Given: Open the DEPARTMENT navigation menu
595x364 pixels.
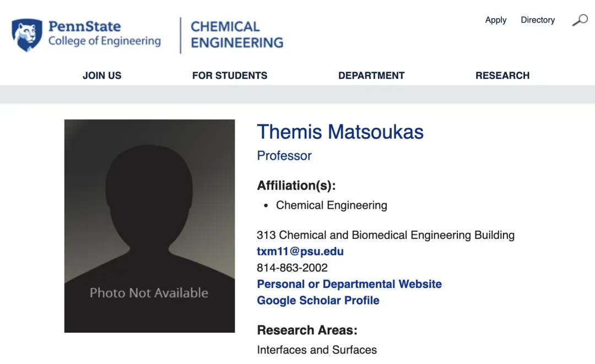Looking at the screenshot, I should tap(371, 75).
